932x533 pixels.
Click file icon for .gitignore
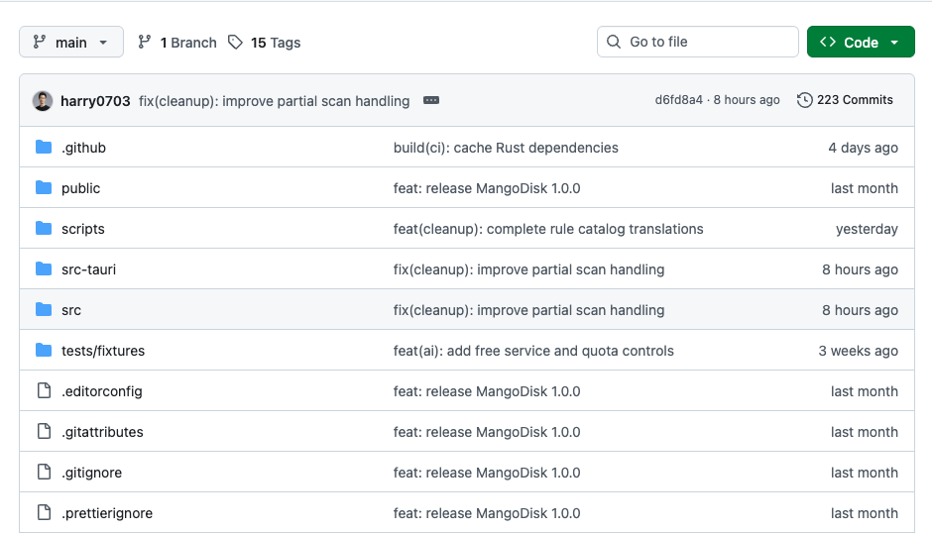point(44,472)
